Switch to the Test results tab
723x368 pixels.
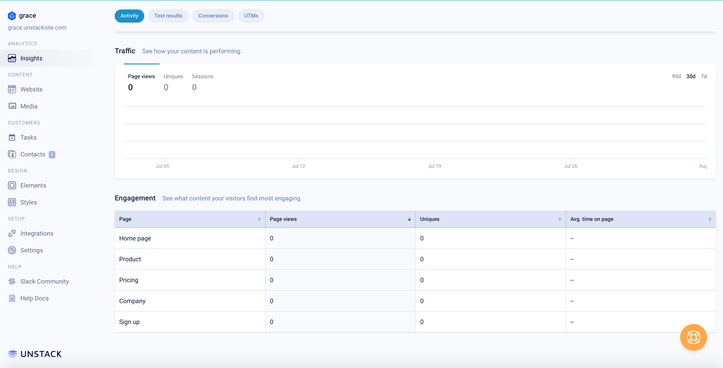click(x=168, y=16)
